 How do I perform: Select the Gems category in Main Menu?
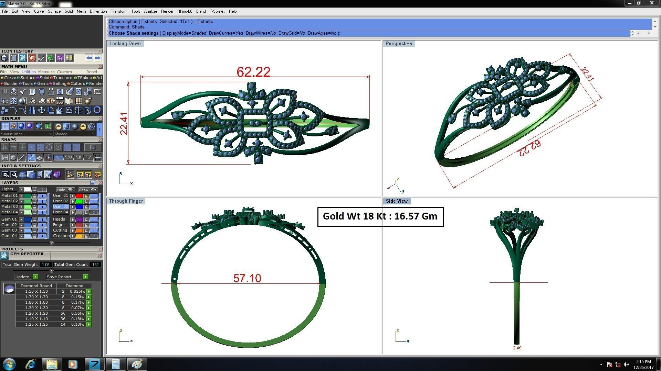tap(43, 83)
